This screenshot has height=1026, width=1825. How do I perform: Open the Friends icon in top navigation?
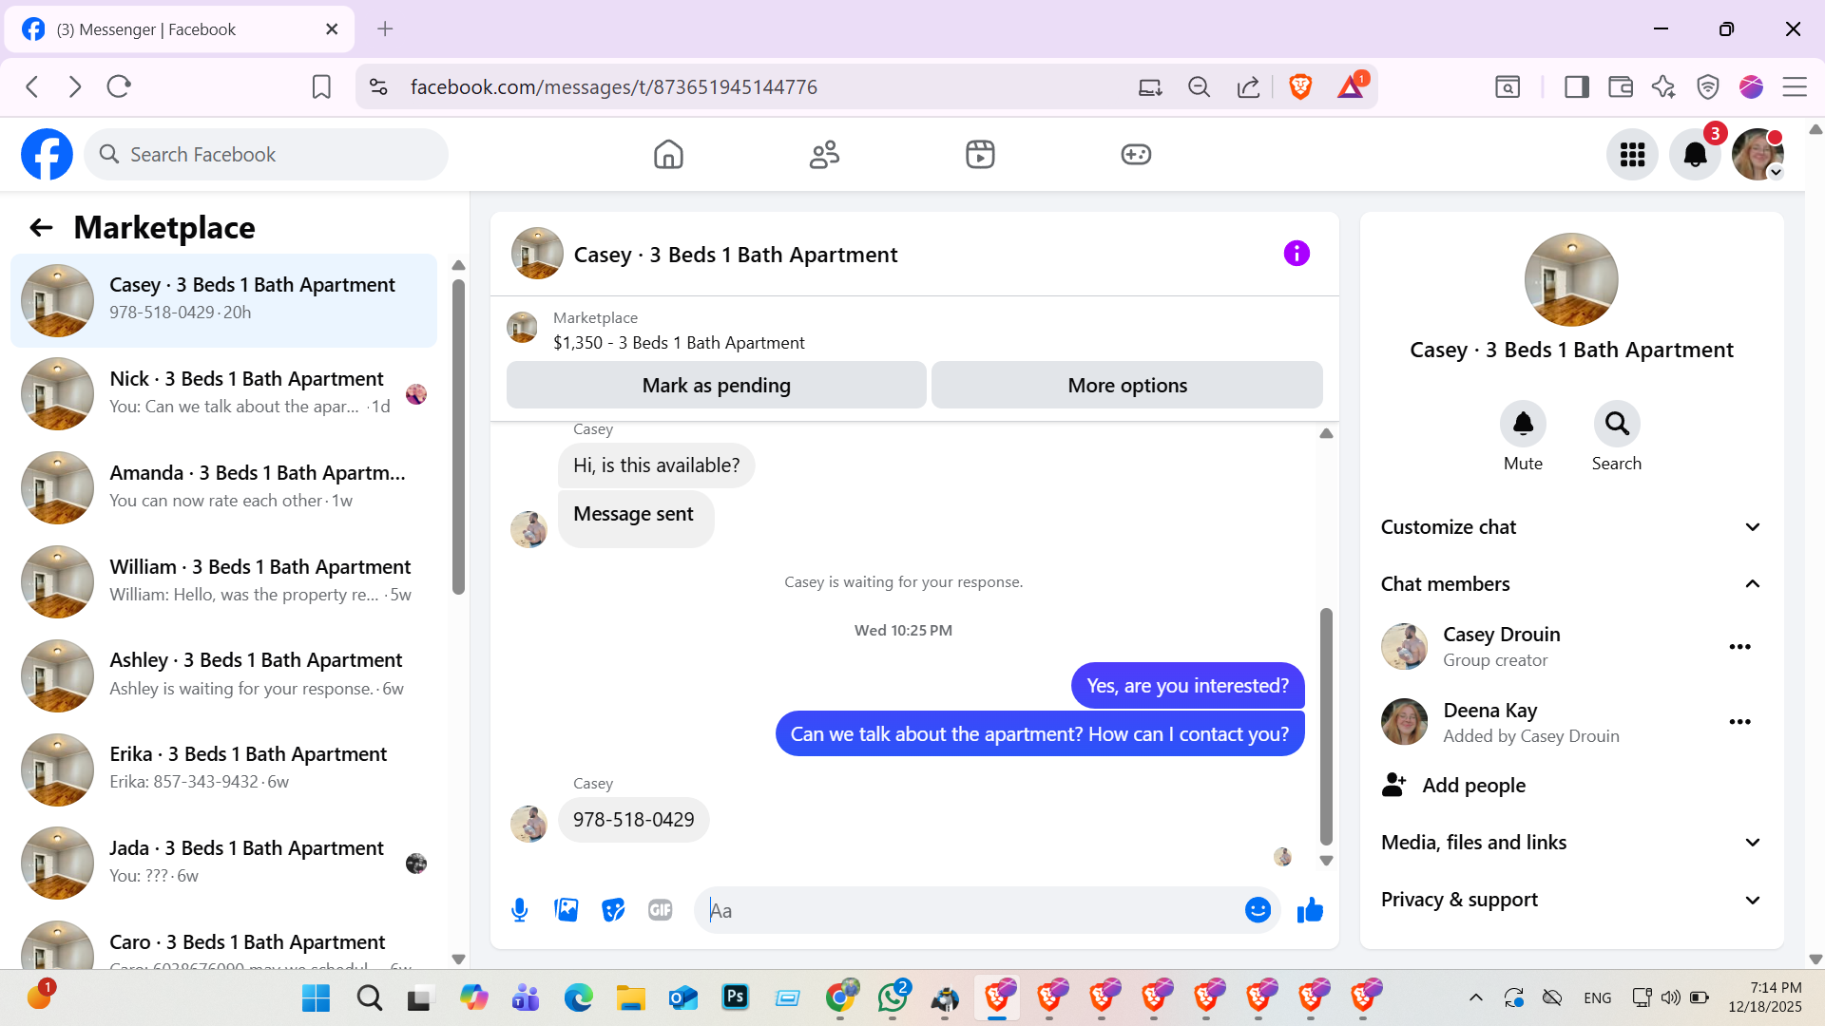coord(824,154)
